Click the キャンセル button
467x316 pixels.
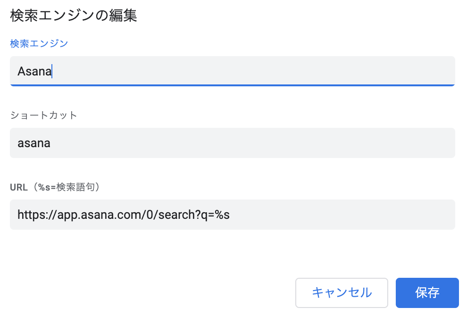pyautogui.click(x=342, y=293)
